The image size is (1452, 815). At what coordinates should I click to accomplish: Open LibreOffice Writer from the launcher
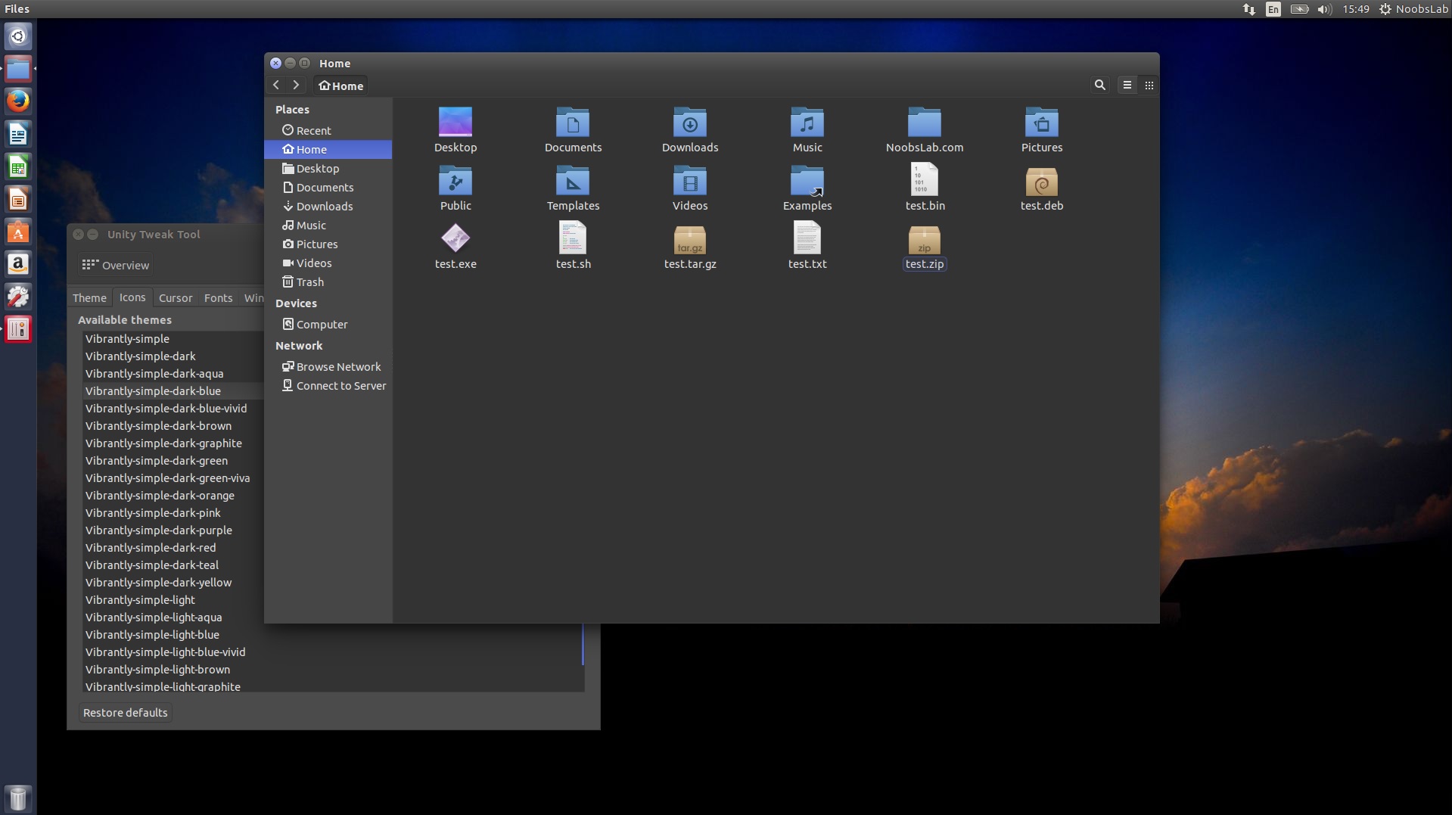pyautogui.click(x=18, y=134)
